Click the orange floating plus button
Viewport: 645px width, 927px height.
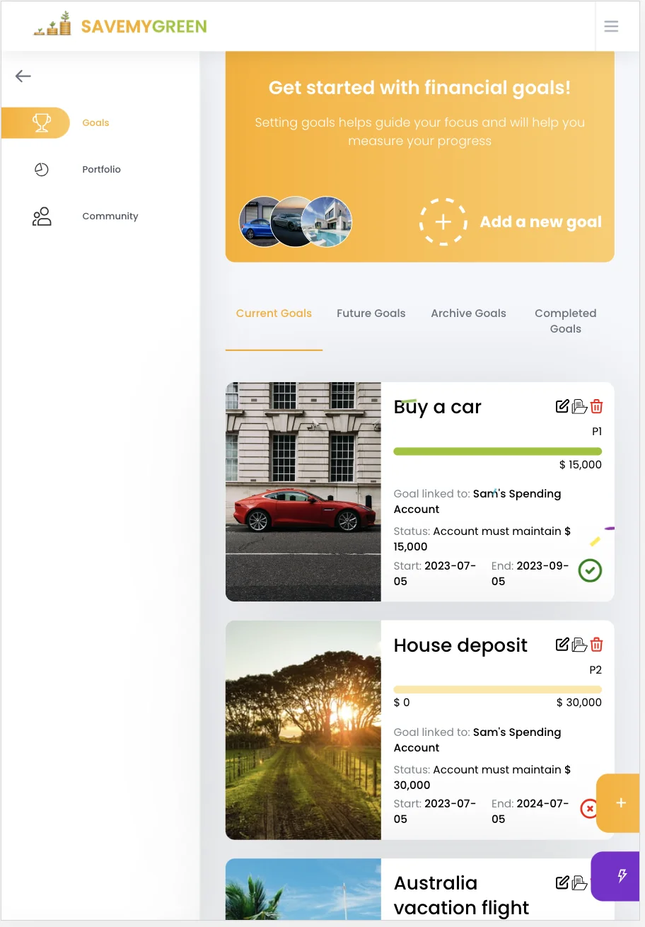(620, 802)
